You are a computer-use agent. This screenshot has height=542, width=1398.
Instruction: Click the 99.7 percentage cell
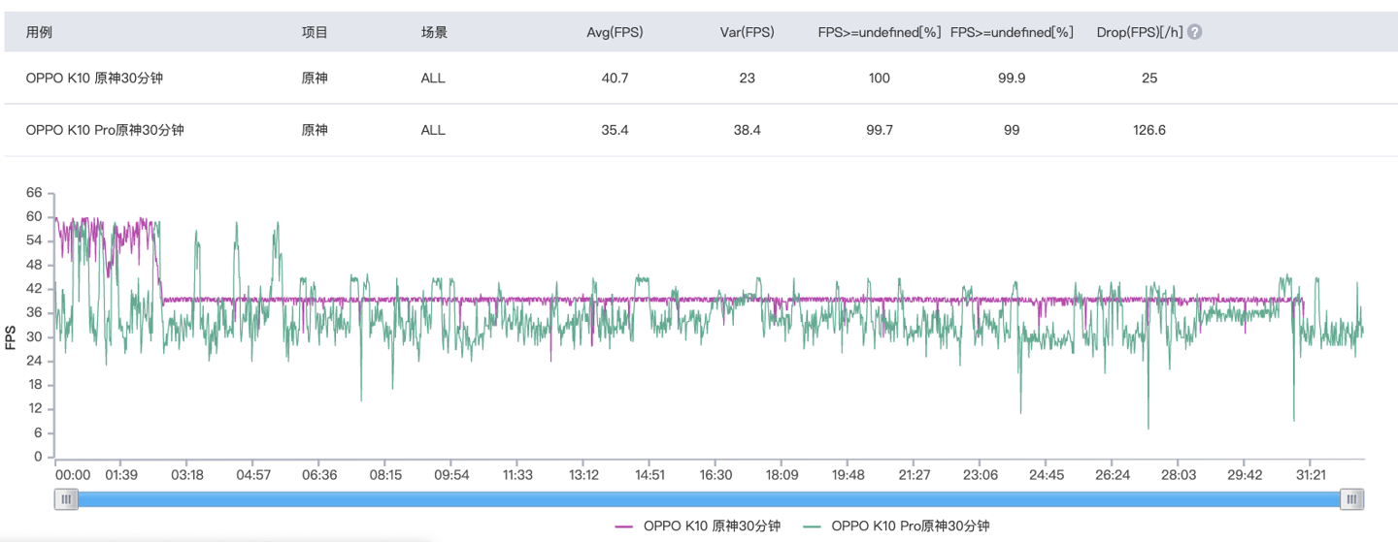pyautogui.click(x=880, y=130)
